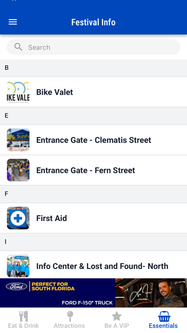
Task: Open Entrance Gate - Fern Street
Action: point(93,170)
